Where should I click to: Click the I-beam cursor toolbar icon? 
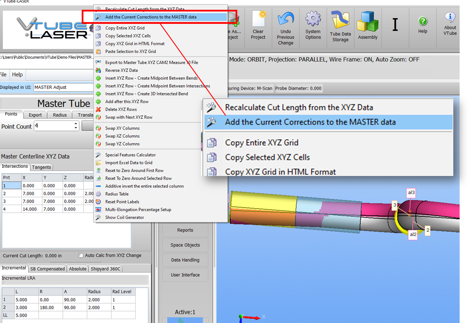tap(395, 24)
